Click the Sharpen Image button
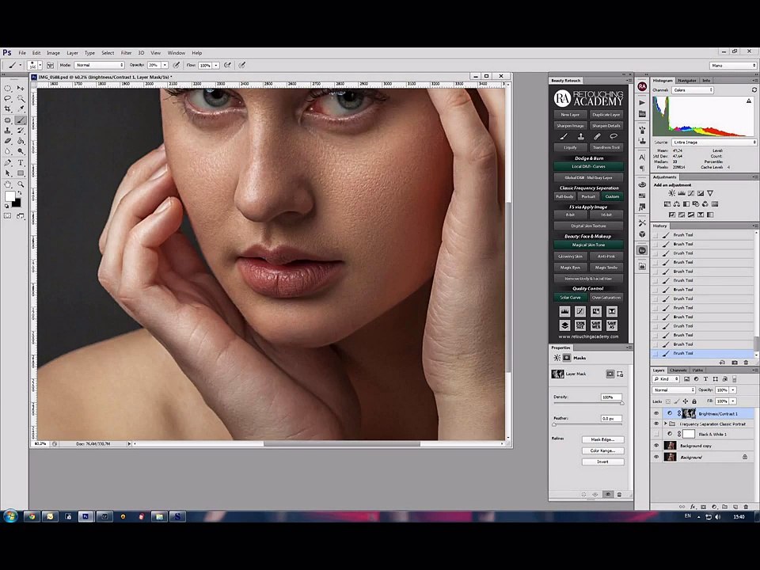 pyautogui.click(x=571, y=126)
